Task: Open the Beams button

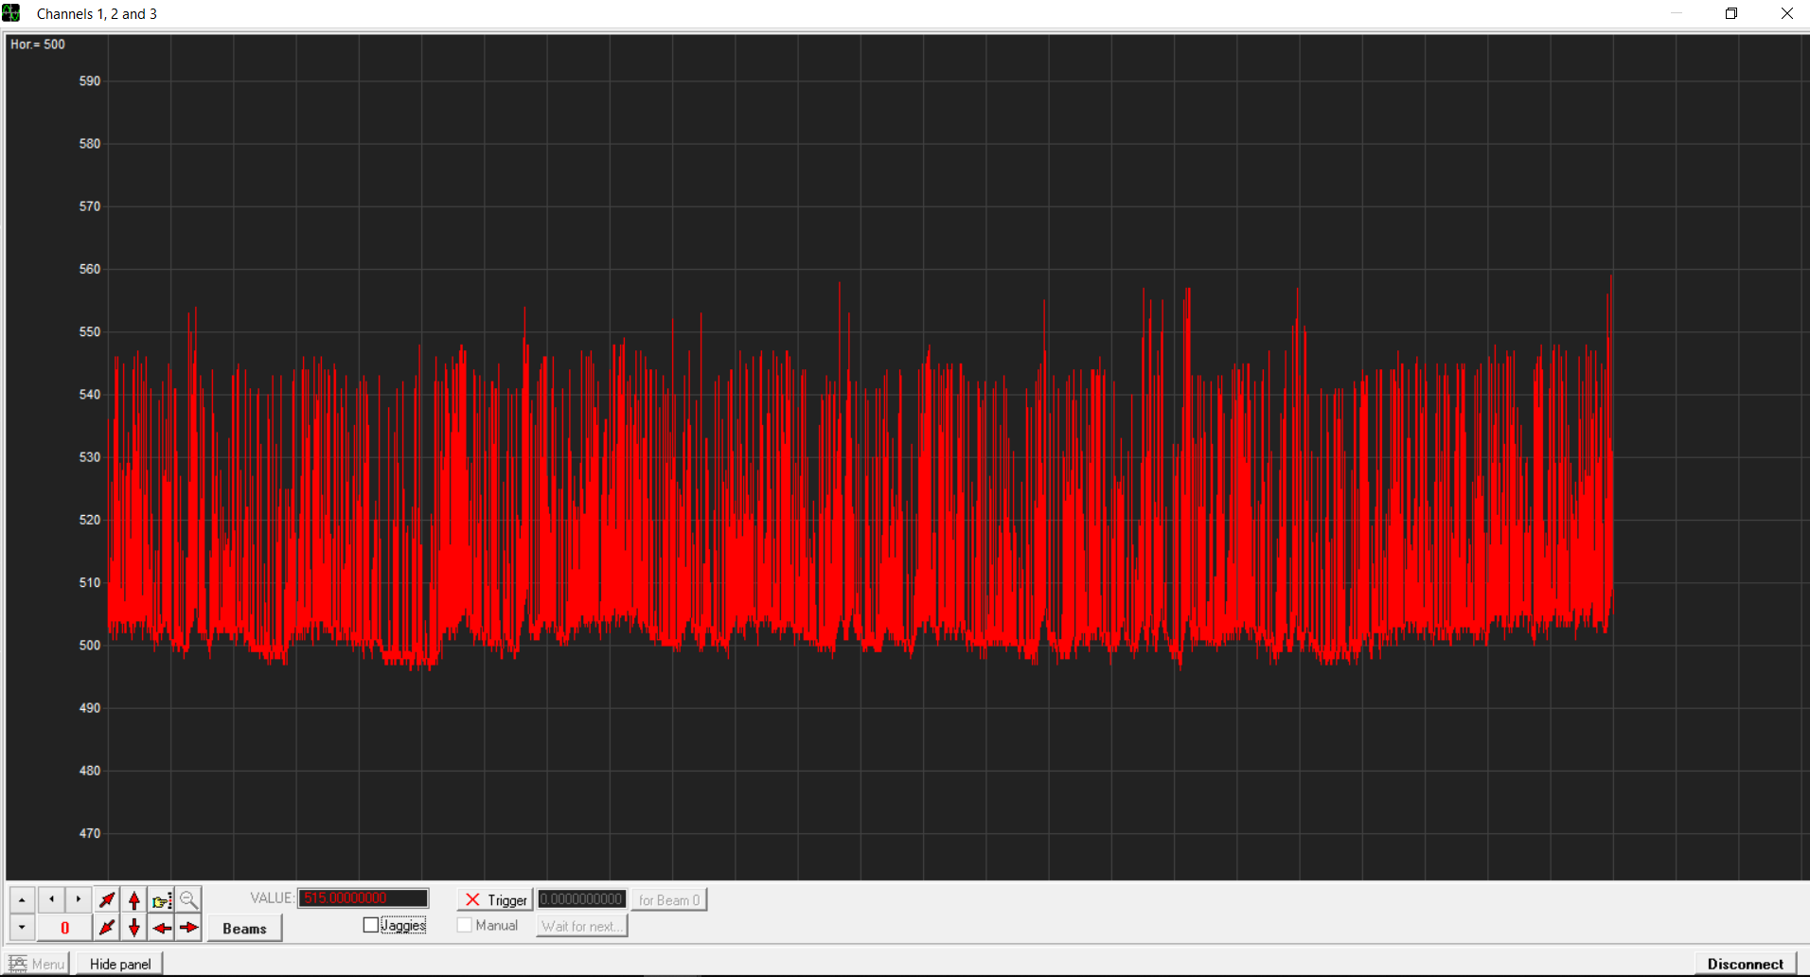Action: (x=244, y=929)
